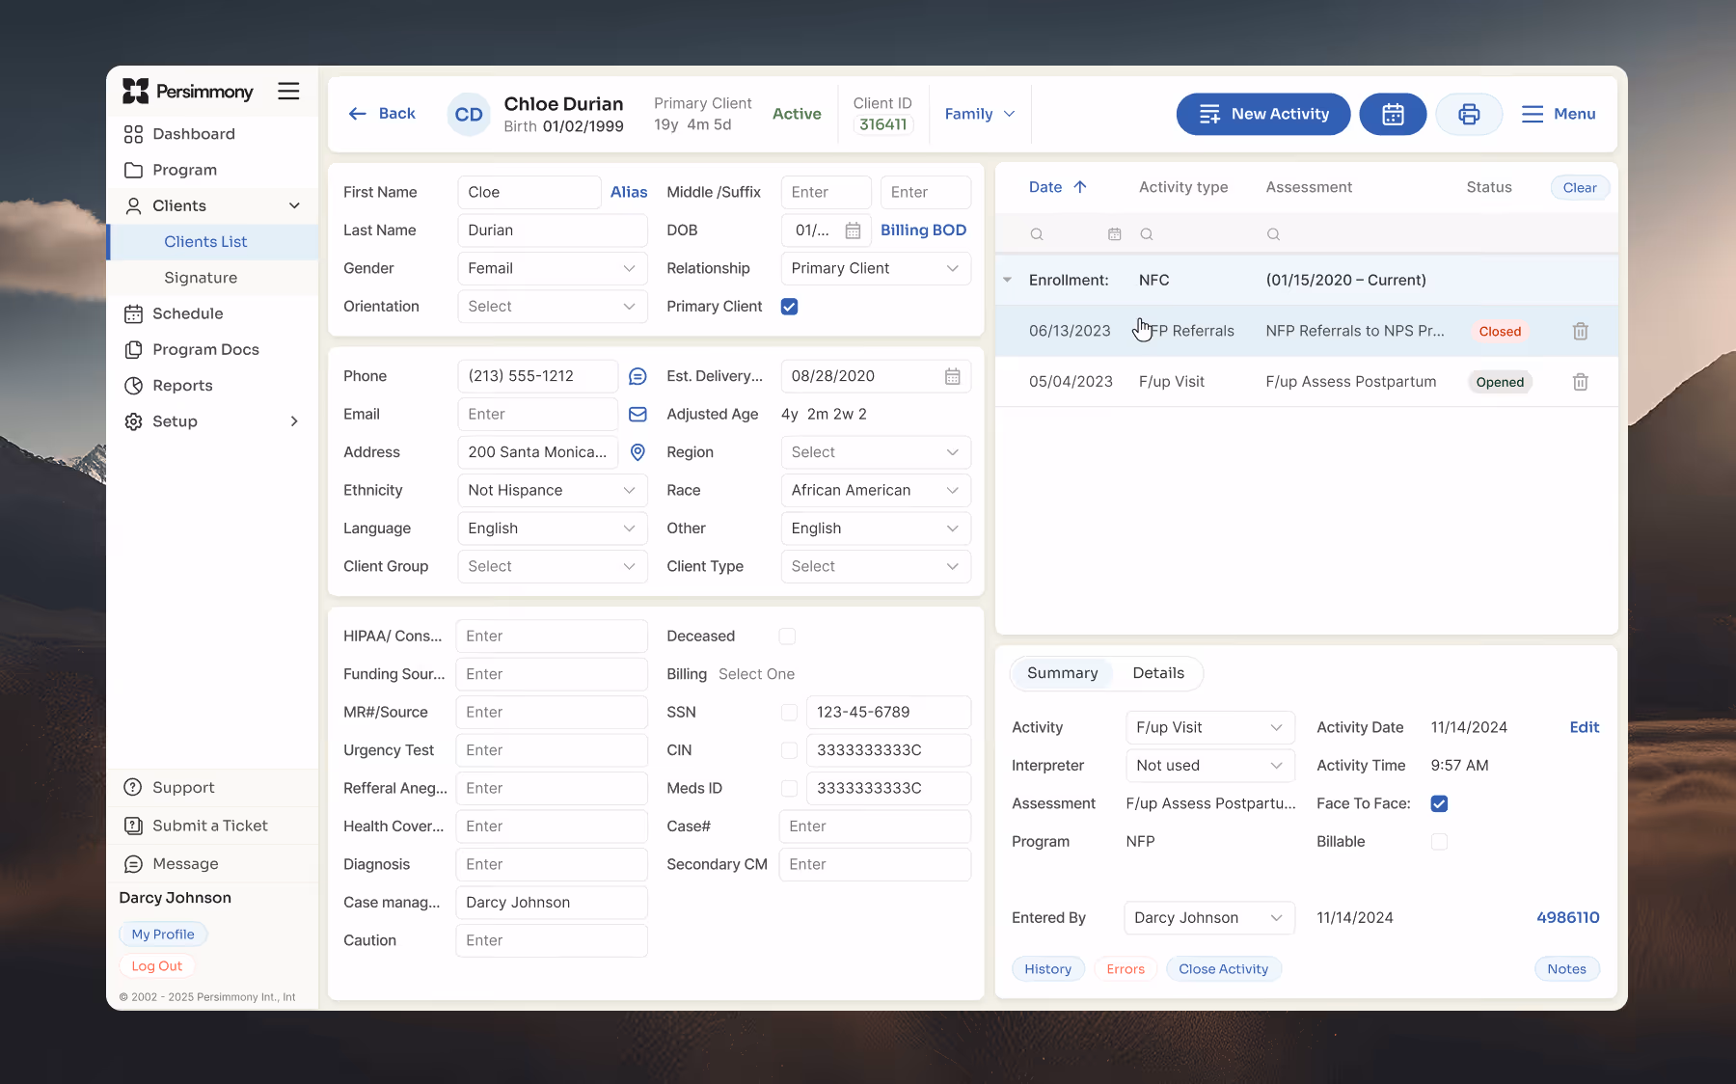Switch to the Details tab

[x=1158, y=673]
